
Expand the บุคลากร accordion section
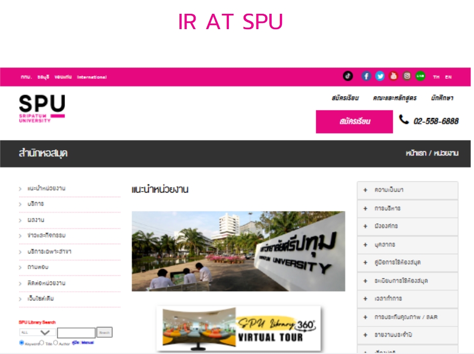(408, 245)
